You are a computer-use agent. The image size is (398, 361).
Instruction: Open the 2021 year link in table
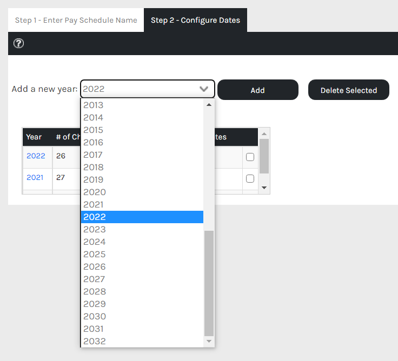click(35, 177)
